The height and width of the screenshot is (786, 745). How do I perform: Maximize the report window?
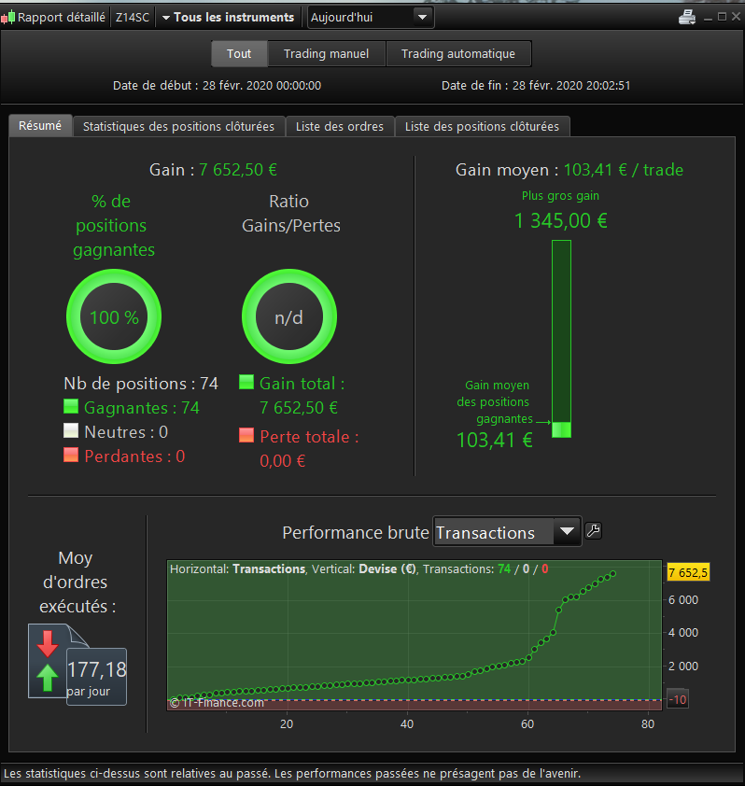click(x=722, y=17)
